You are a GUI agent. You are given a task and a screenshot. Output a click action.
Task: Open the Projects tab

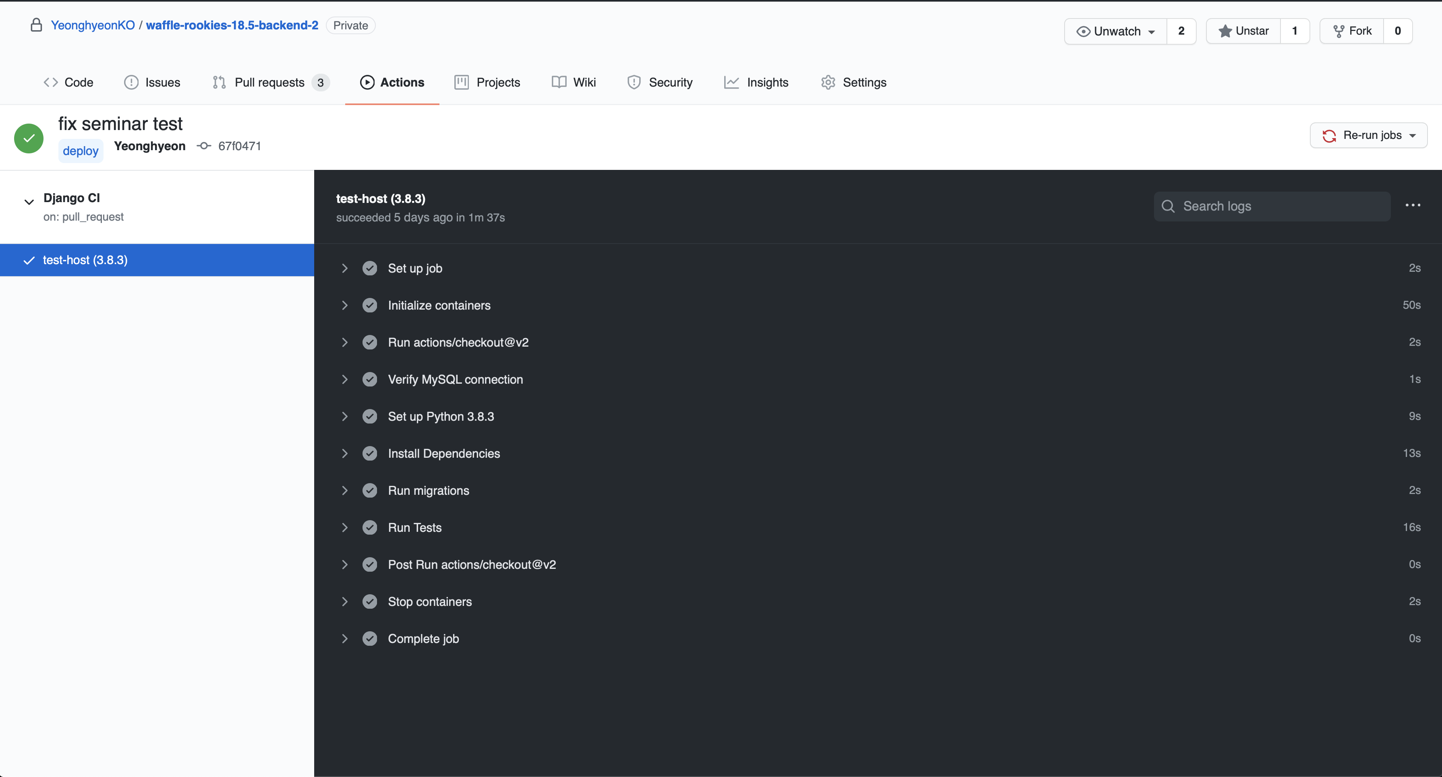point(487,82)
